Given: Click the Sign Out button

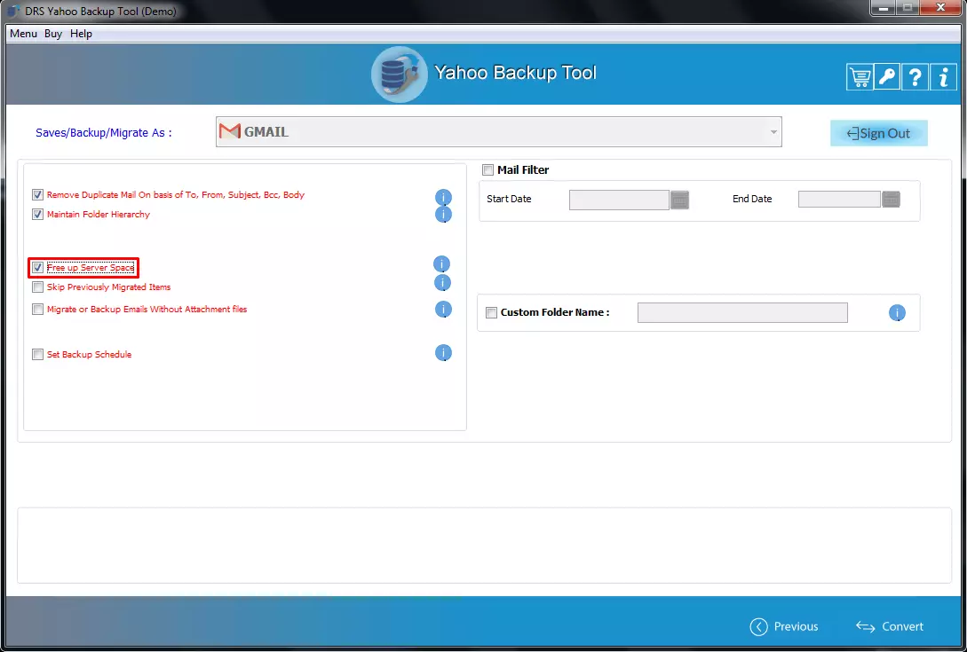Looking at the screenshot, I should 879,133.
